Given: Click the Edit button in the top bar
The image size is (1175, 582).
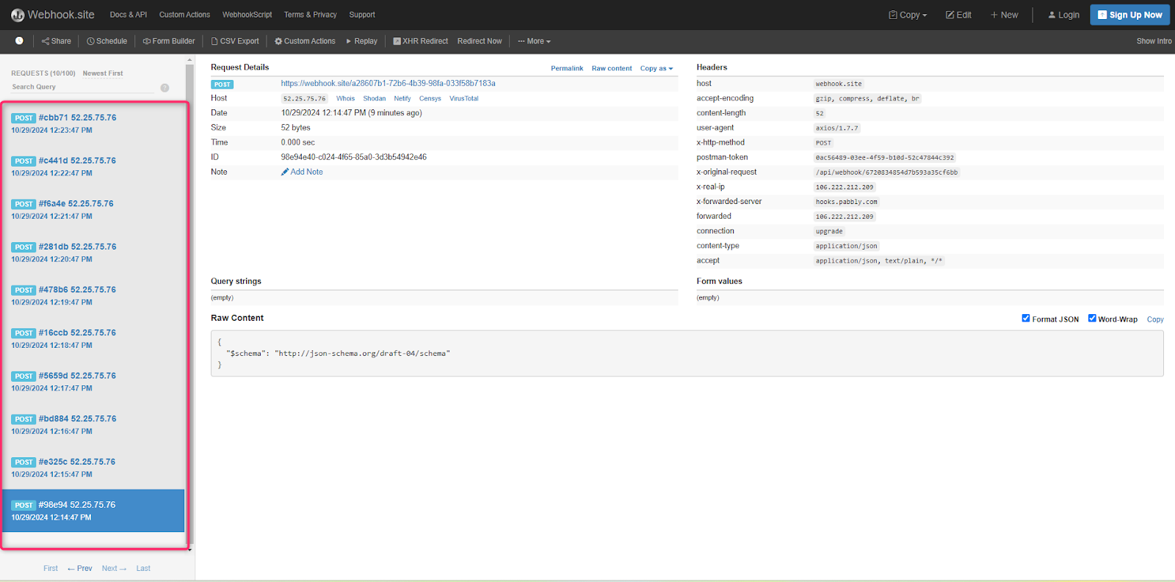Looking at the screenshot, I should pos(958,15).
